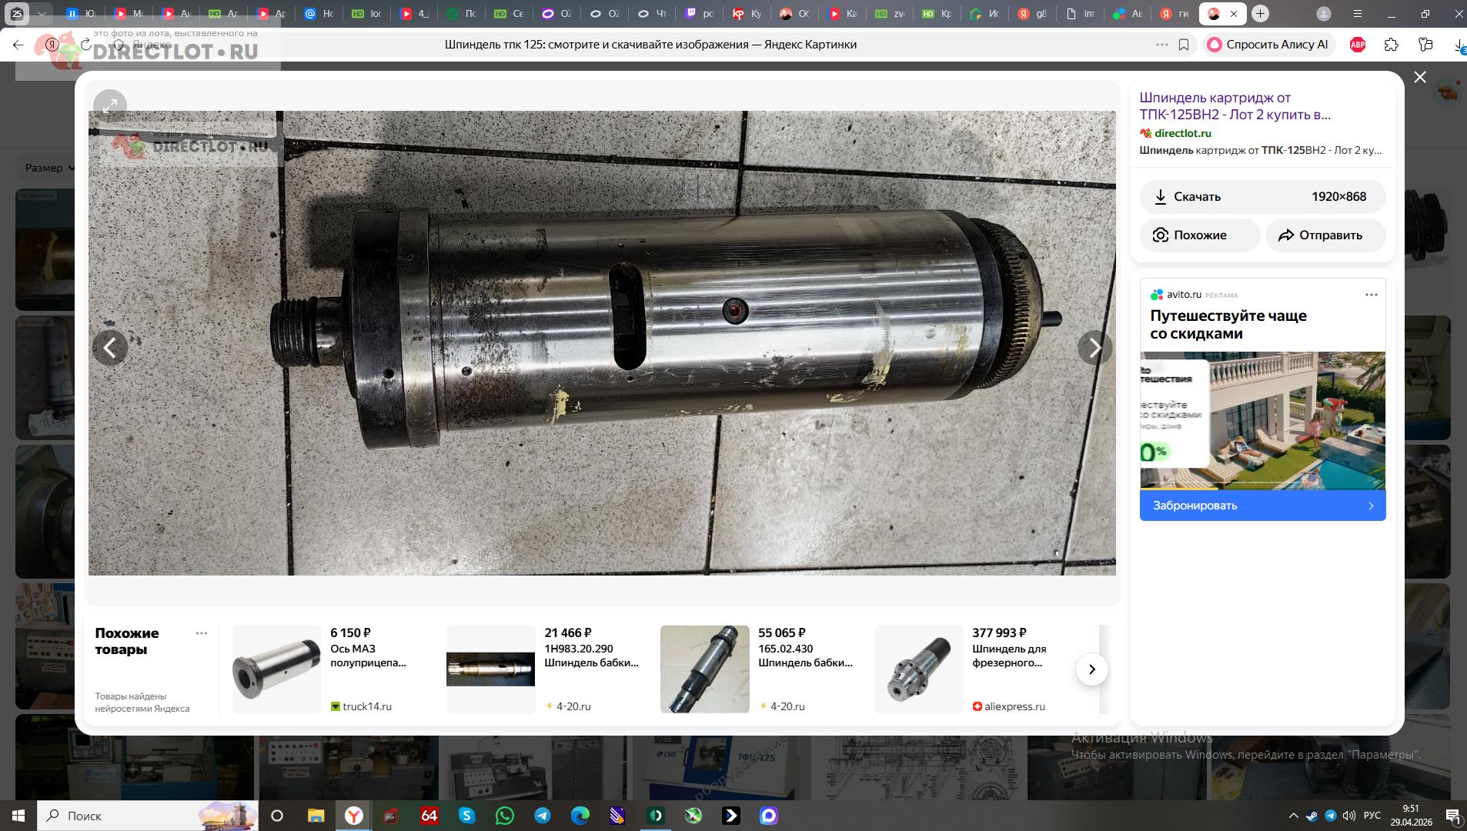Open a new browser tab
The image size is (1467, 831).
1260,14
